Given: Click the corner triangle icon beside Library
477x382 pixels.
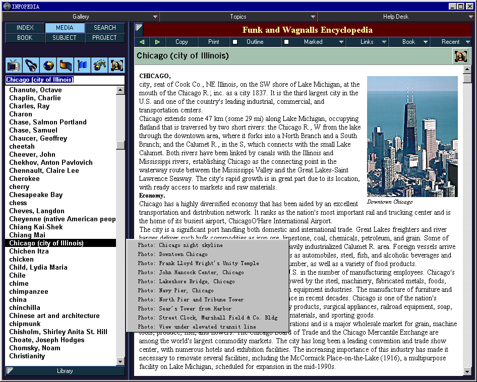Looking at the screenshot, I should [x=10, y=370].
